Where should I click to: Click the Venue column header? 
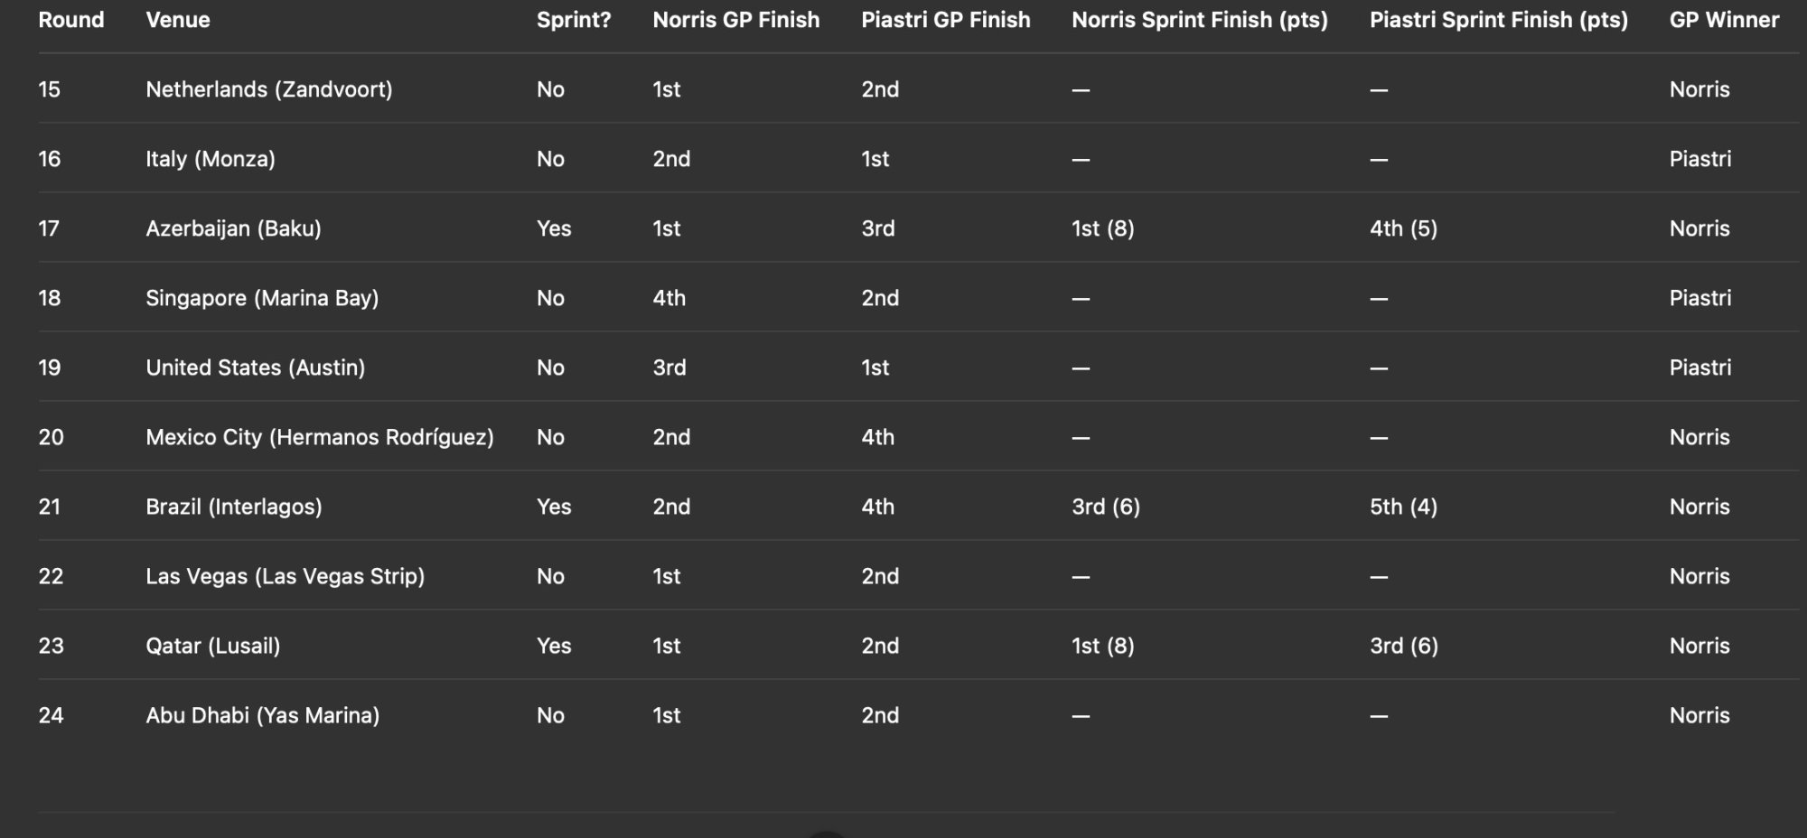pyautogui.click(x=178, y=20)
